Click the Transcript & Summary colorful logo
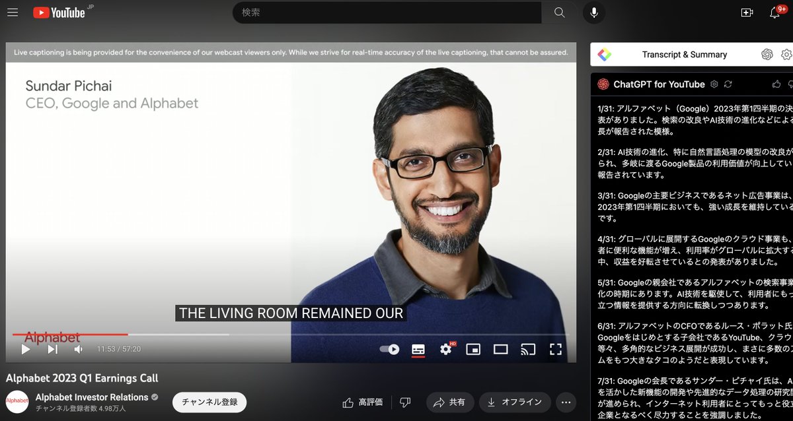Viewport: 793px width, 421px height. point(604,55)
